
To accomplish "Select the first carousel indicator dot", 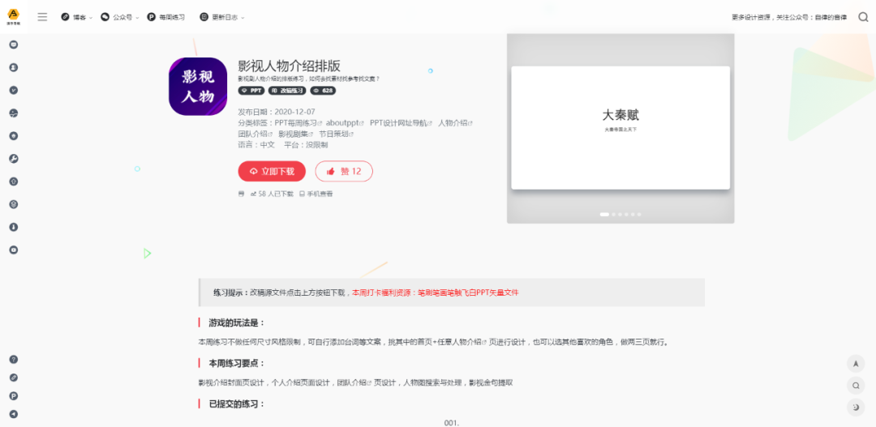I will [604, 215].
